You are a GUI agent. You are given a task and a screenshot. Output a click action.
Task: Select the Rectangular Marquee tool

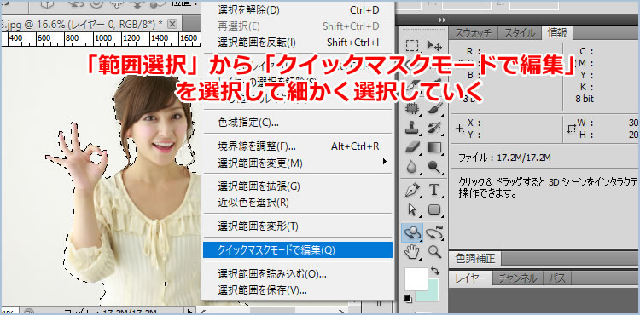[x=413, y=46]
